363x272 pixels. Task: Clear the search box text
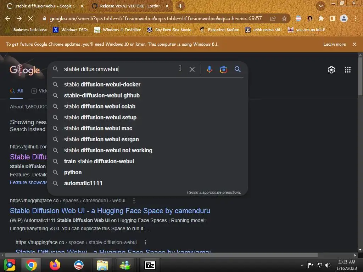(192, 69)
